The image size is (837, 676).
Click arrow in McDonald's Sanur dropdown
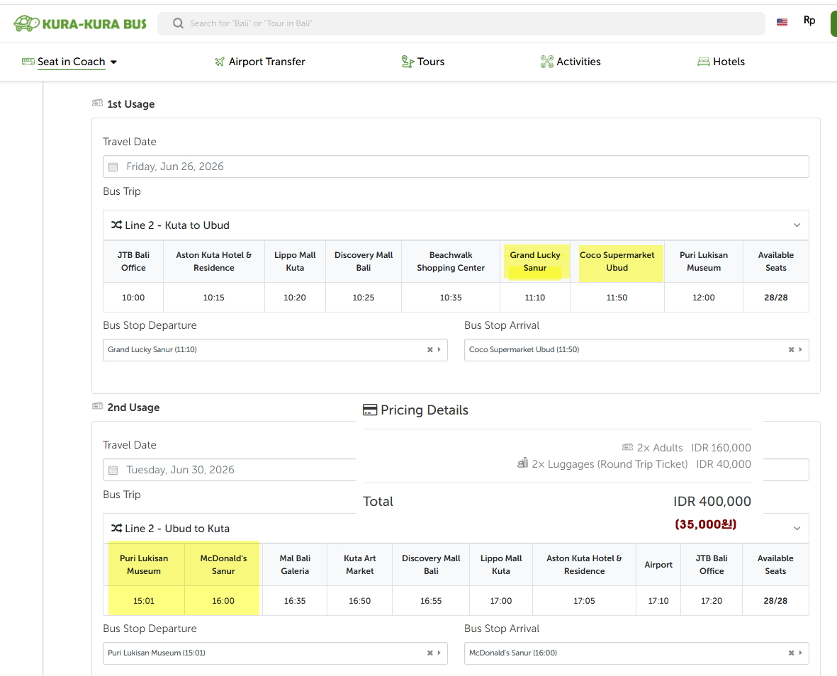click(x=801, y=653)
